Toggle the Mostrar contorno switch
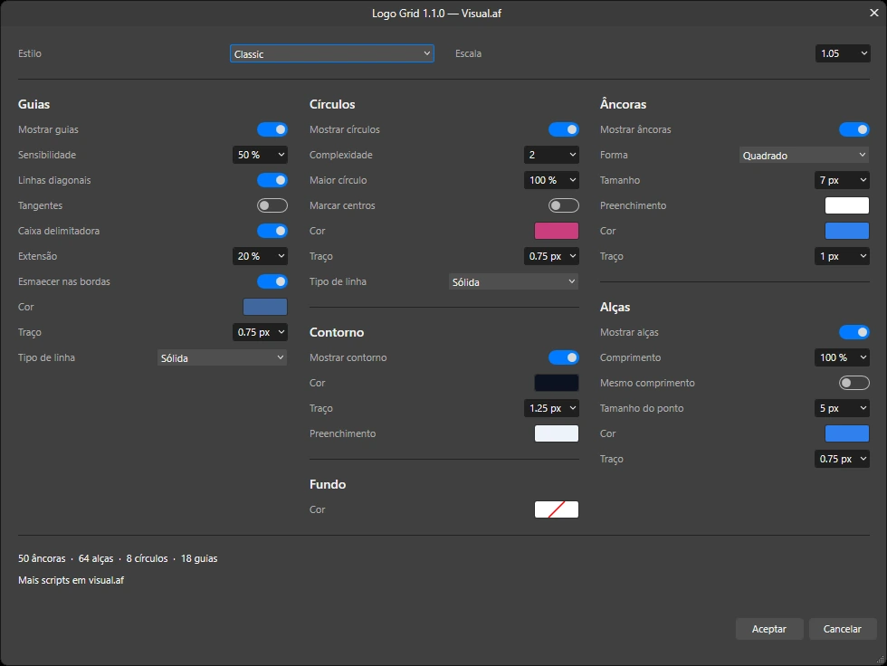The height and width of the screenshot is (666, 887). [x=563, y=357]
